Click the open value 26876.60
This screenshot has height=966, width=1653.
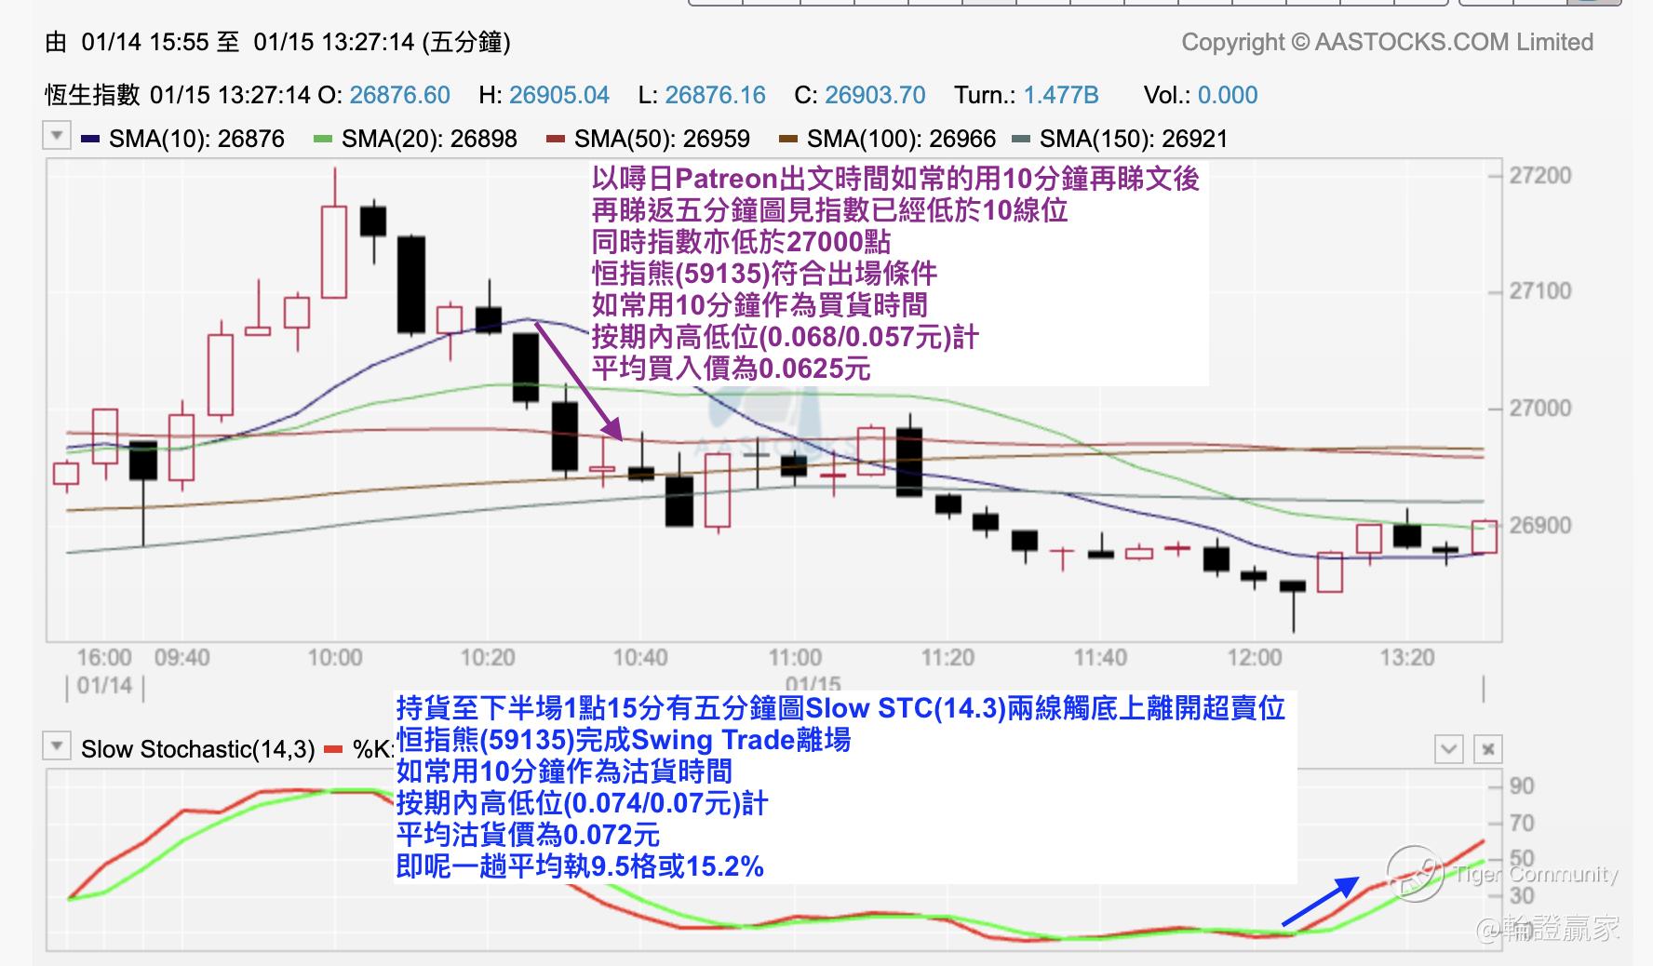click(x=400, y=95)
